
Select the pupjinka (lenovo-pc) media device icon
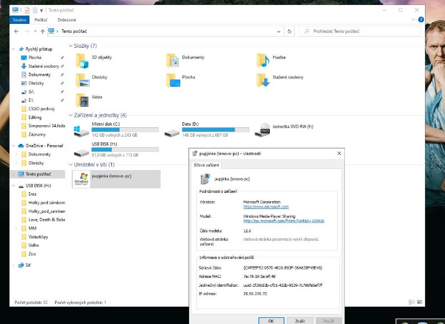81,179
